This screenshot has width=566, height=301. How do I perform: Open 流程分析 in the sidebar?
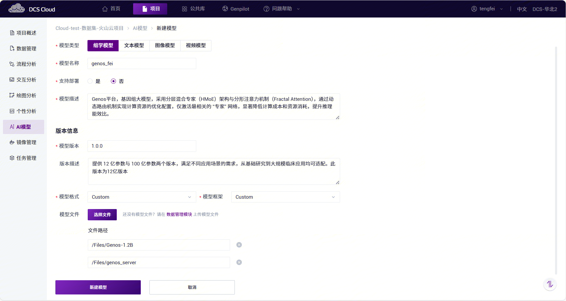(23, 64)
